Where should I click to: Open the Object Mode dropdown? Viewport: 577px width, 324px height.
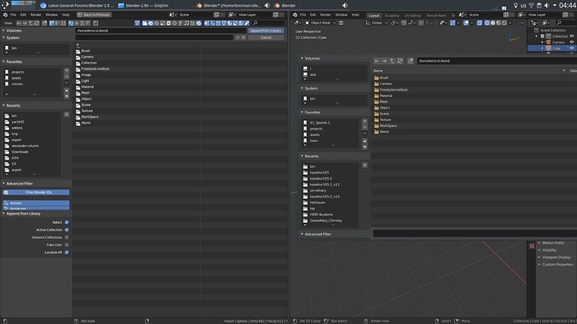(320, 23)
